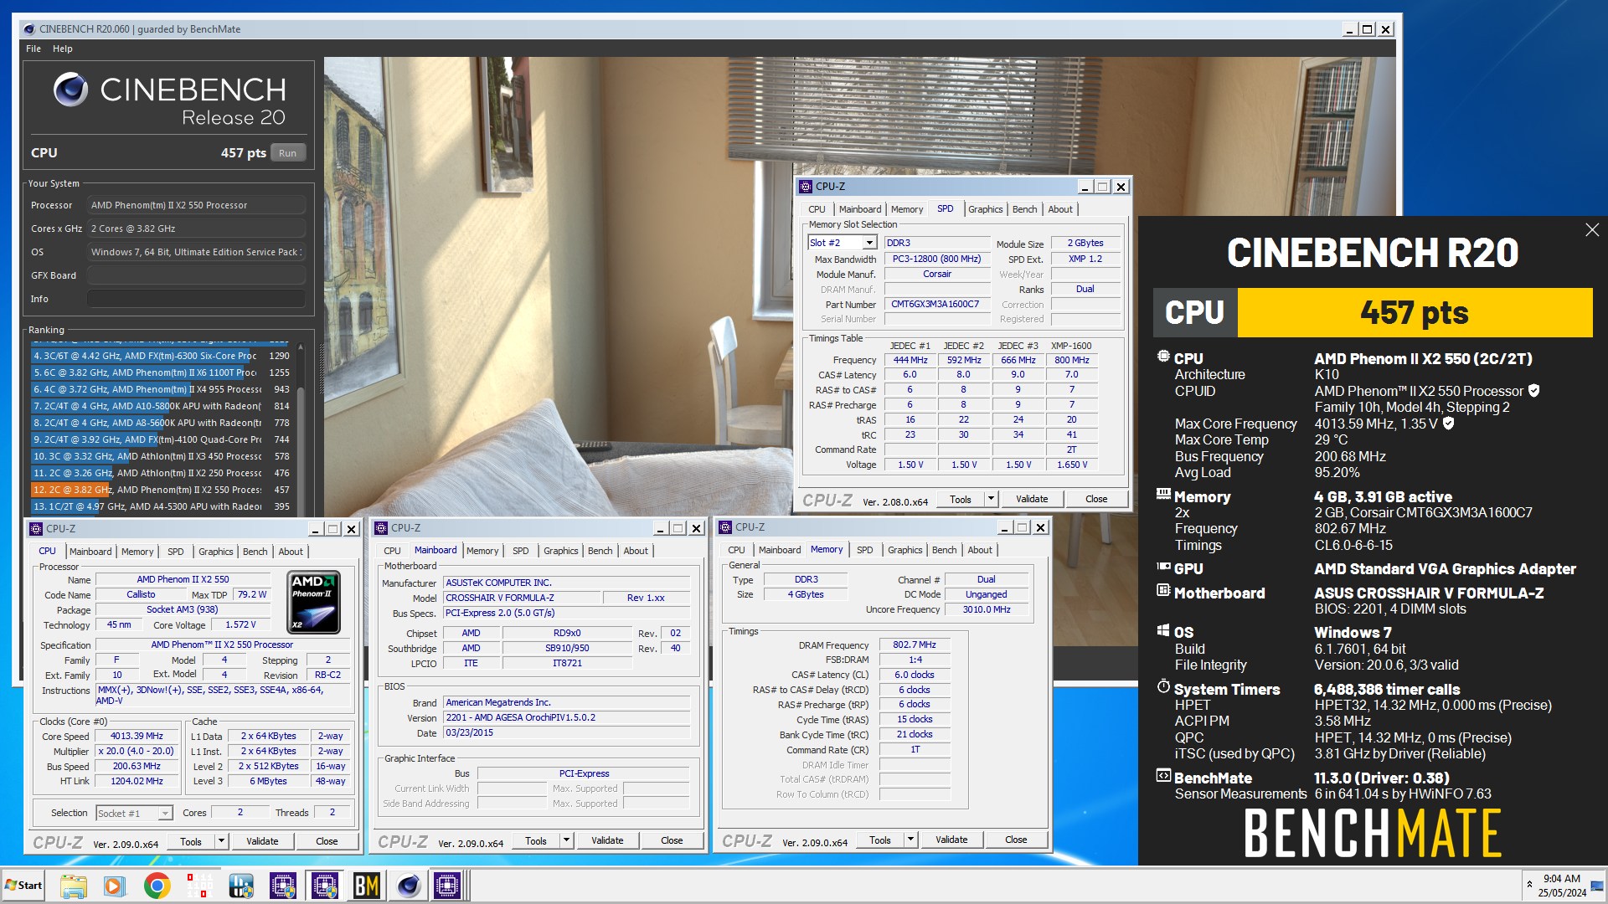Click the Motherboard icon in BenchMate panel
Screen dimensions: 1608x904
[1163, 591]
